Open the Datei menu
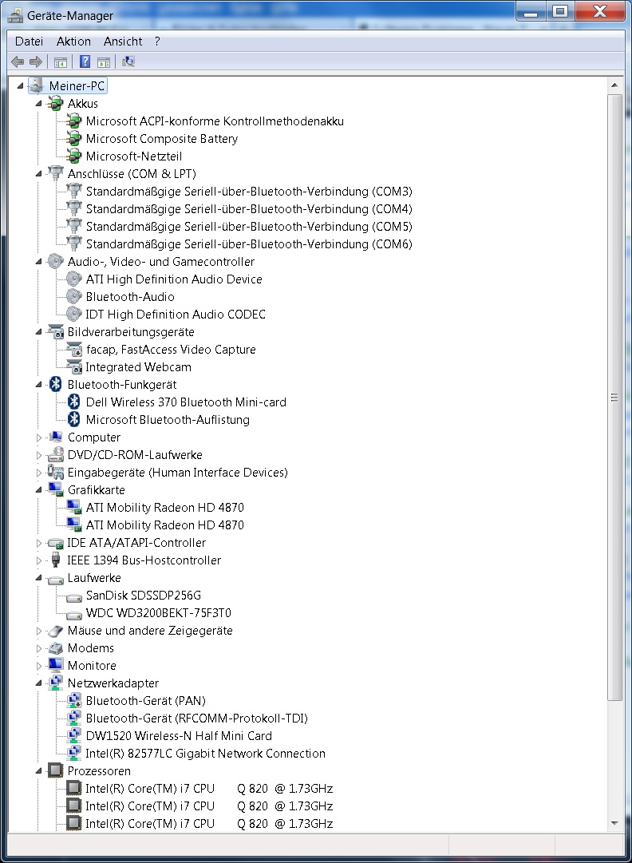 point(30,42)
